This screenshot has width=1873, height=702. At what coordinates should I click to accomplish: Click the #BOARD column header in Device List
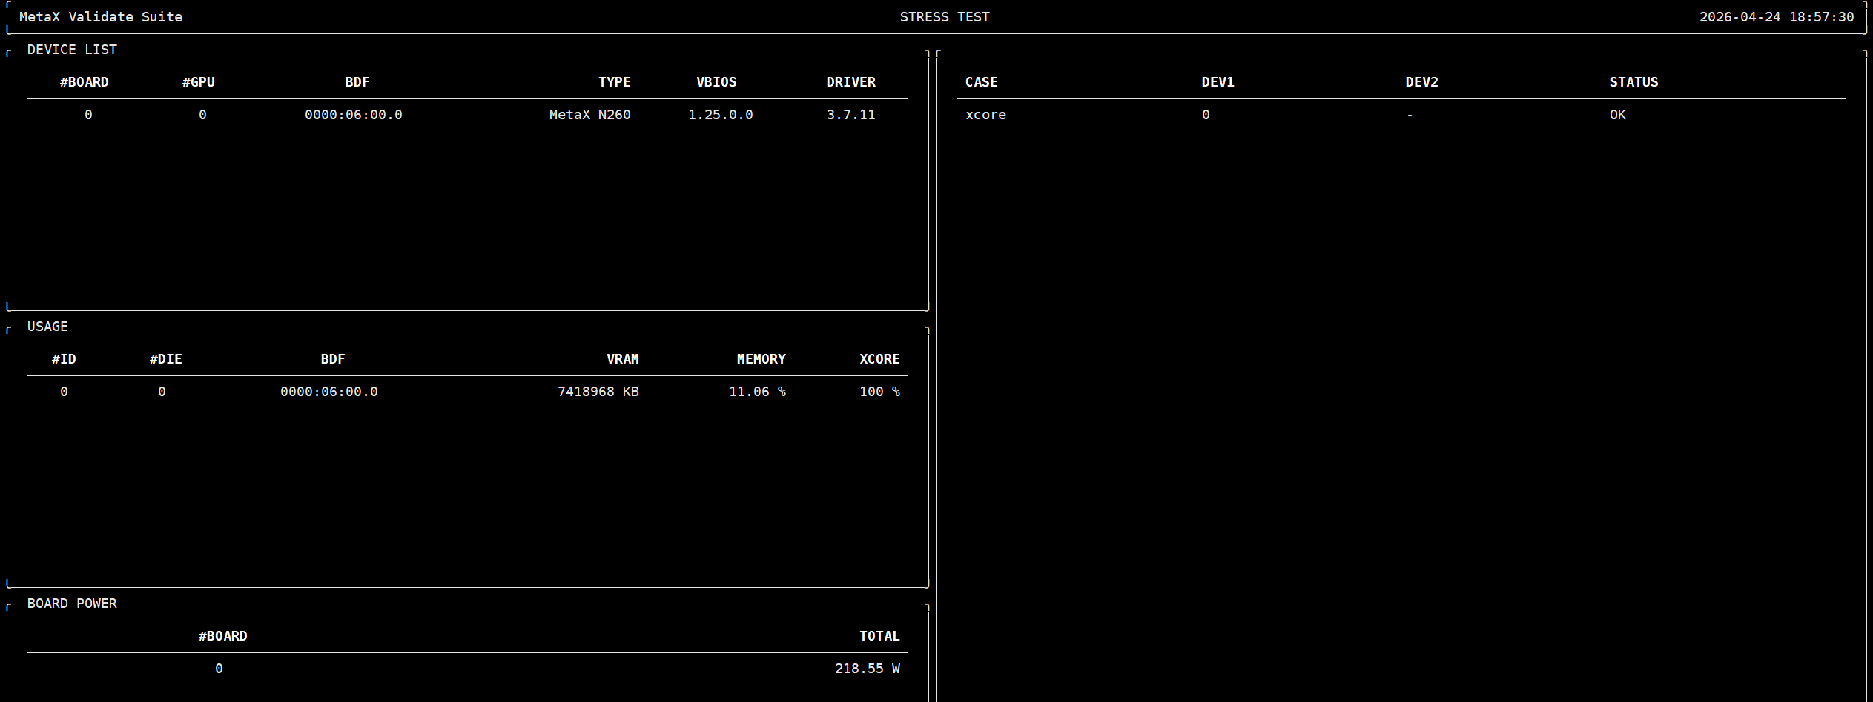pyautogui.click(x=84, y=82)
